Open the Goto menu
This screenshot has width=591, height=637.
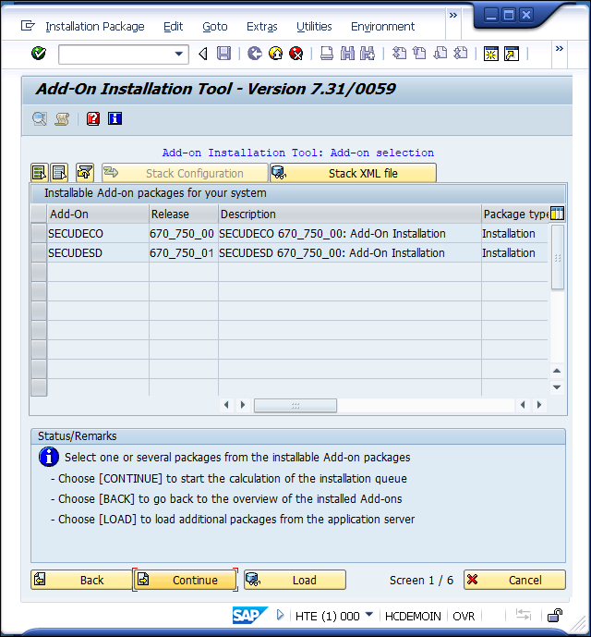point(215,27)
